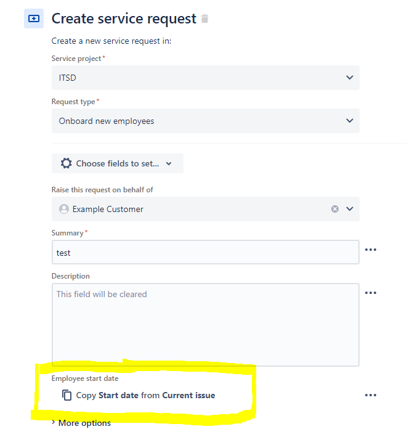Open the Request type dropdown

tap(205, 121)
